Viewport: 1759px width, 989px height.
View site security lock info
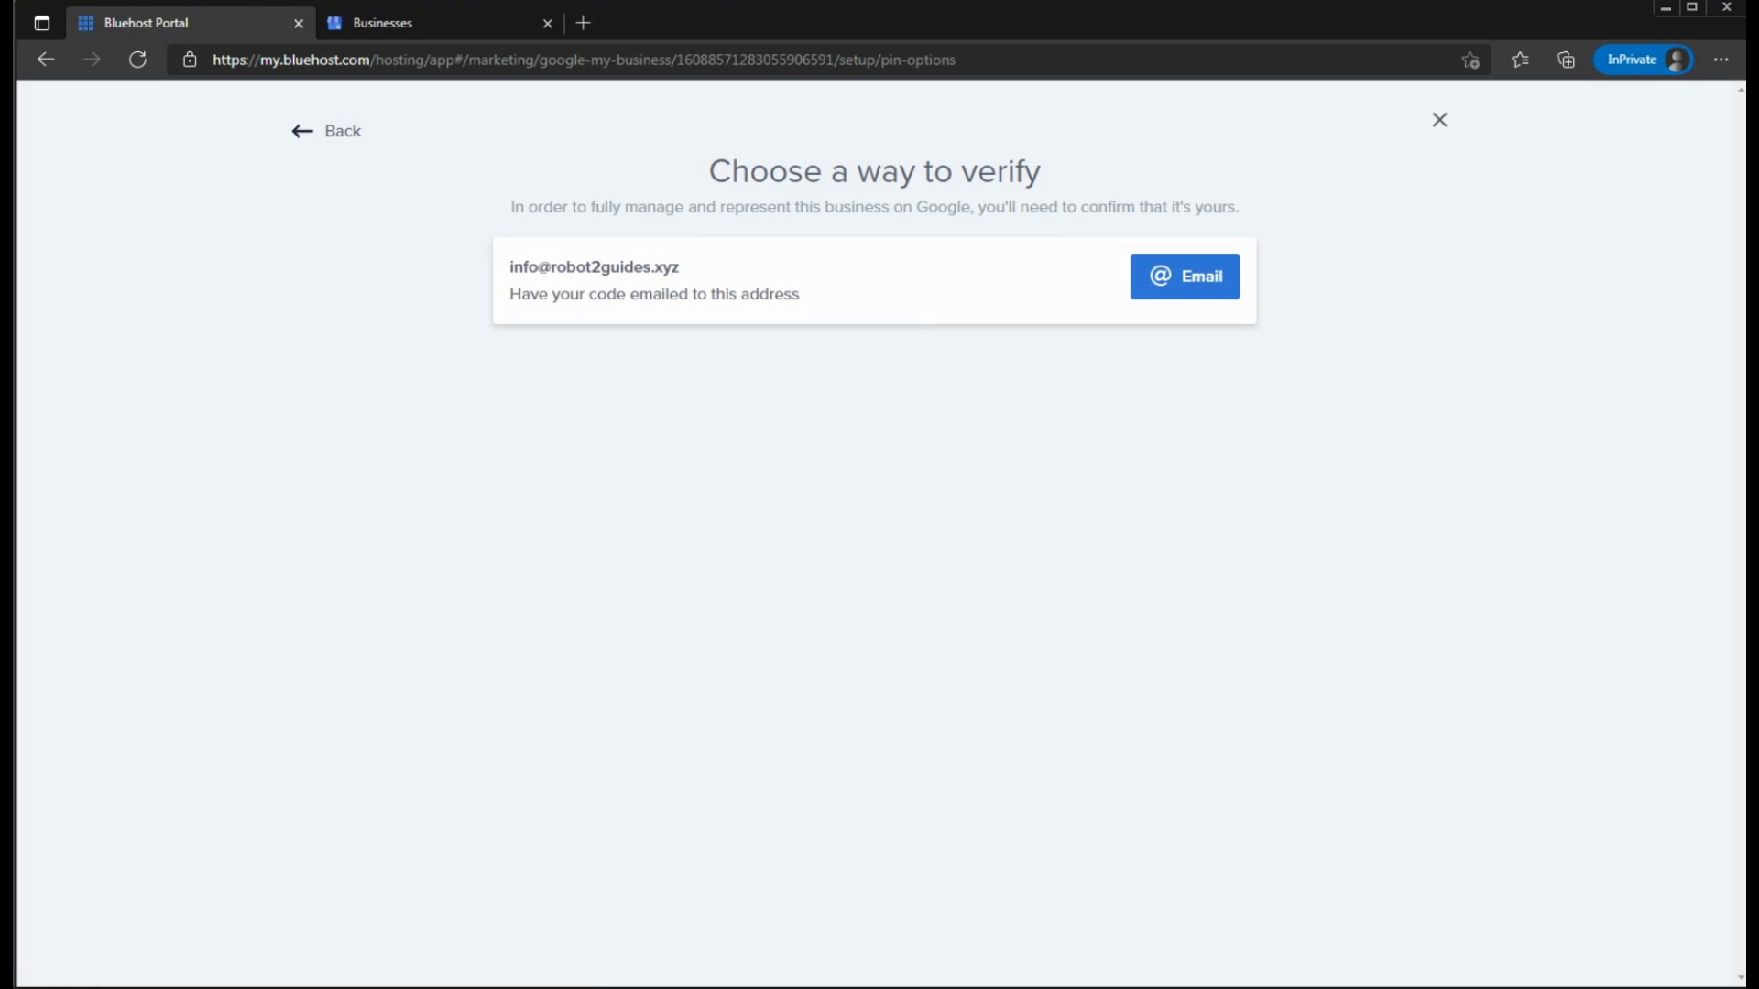click(x=190, y=60)
